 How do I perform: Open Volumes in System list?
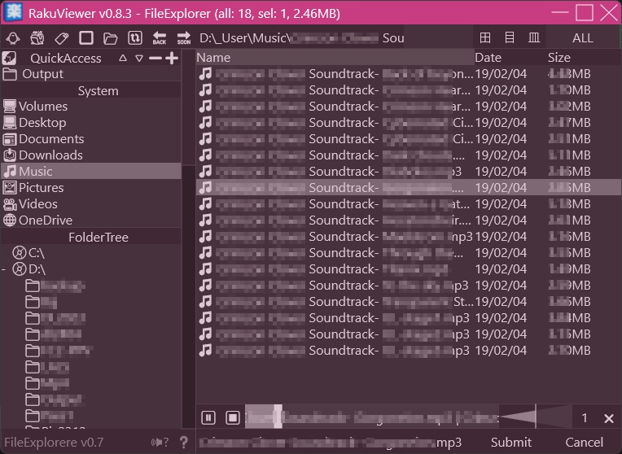(x=91, y=107)
